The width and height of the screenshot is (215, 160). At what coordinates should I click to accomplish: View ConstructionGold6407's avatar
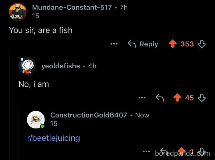point(36,119)
